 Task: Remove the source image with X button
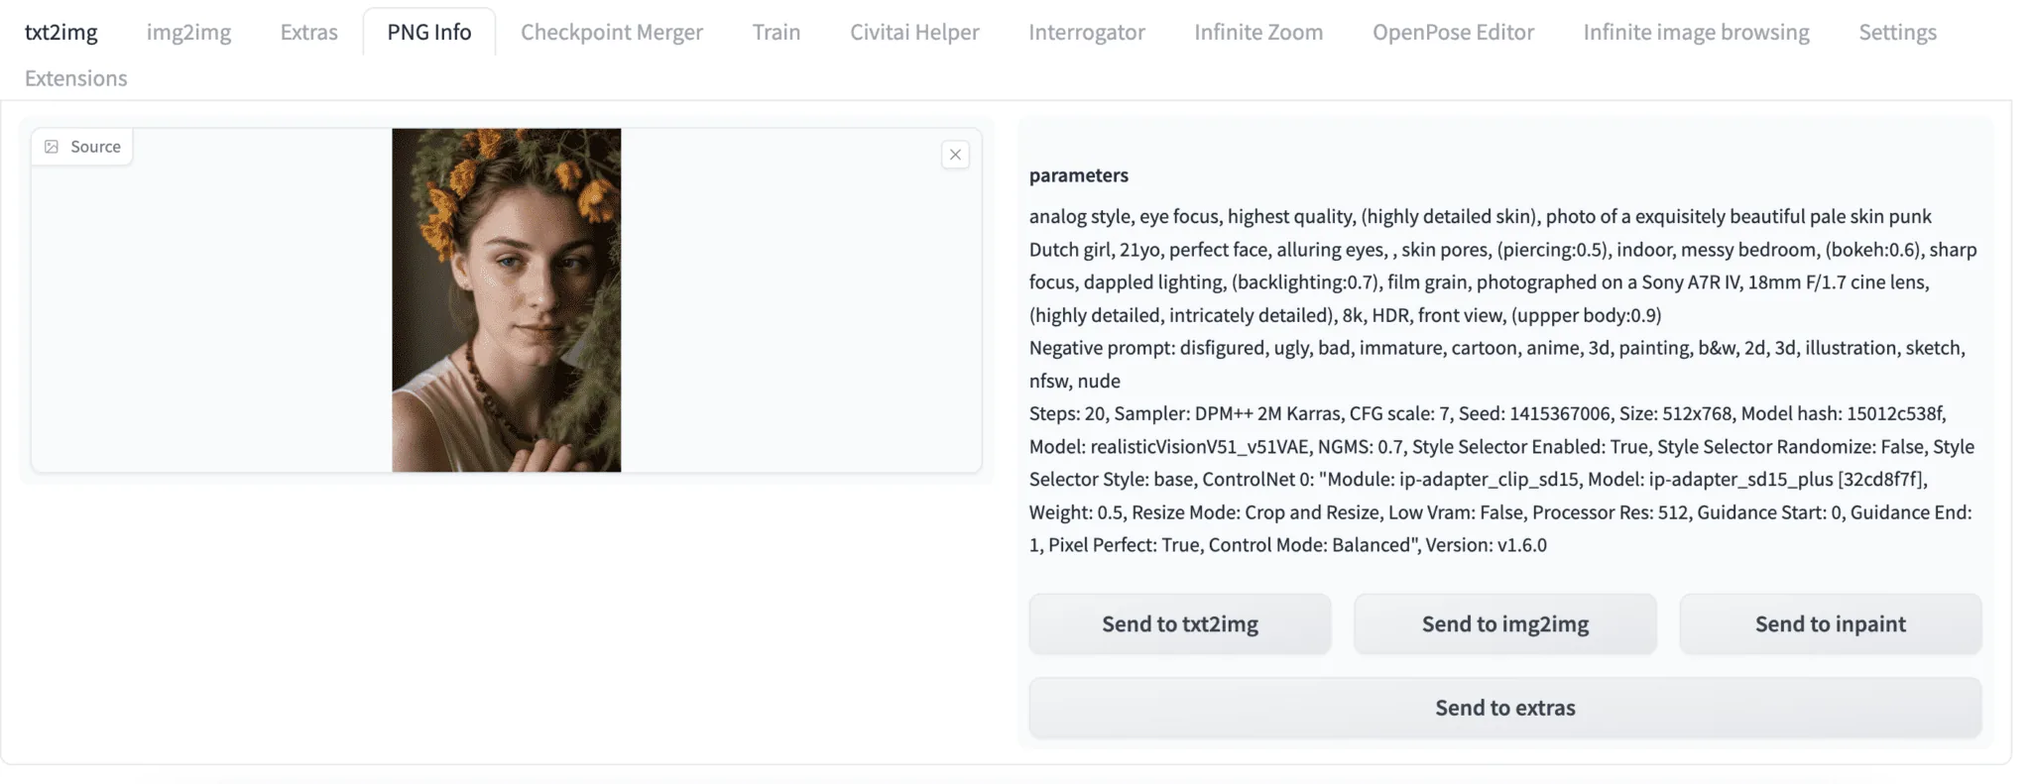pyautogui.click(x=955, y=155)
